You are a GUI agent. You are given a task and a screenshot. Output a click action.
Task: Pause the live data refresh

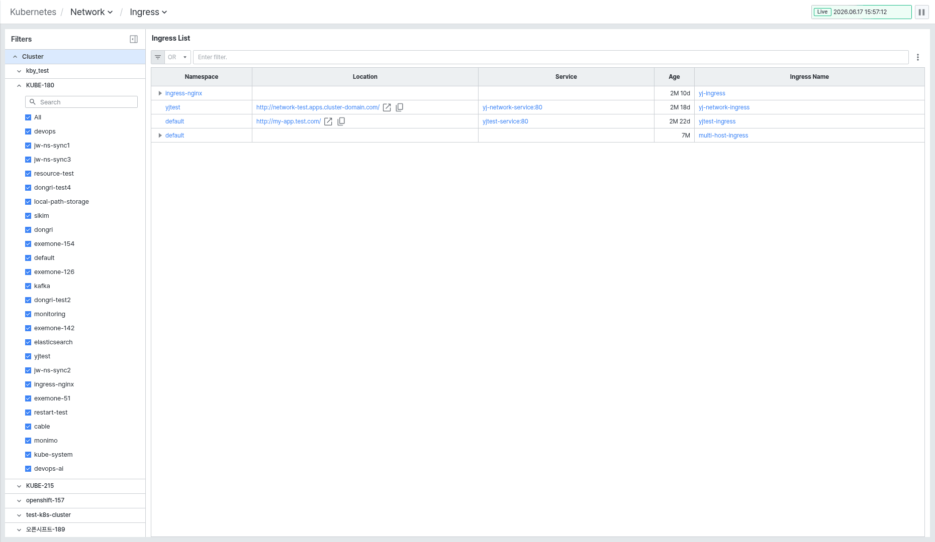(x=922, y=12)
